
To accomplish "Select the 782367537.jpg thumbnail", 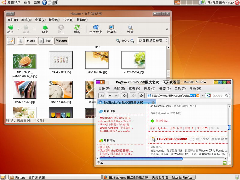I will coord(97,60).
